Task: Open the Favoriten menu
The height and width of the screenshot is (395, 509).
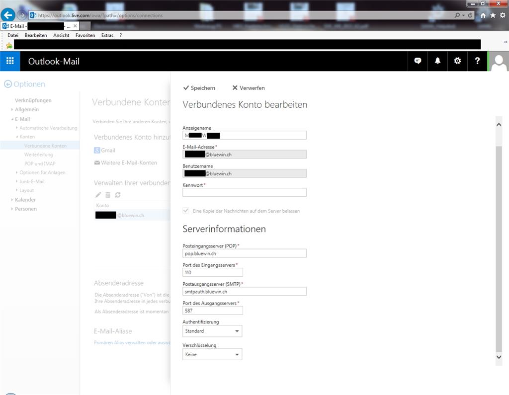Action: [85, 35]
